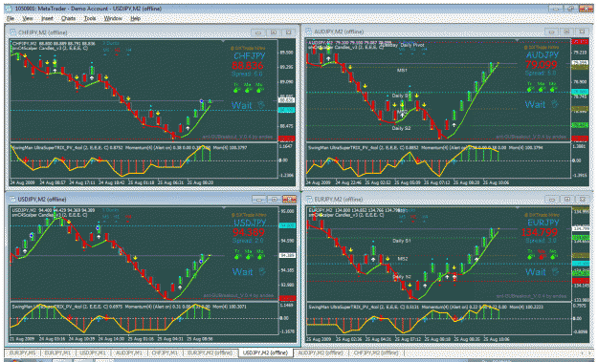Click the EURJPY,M2 chart window icon
This screenshot has height=362, width=598.
click(308, 199)
